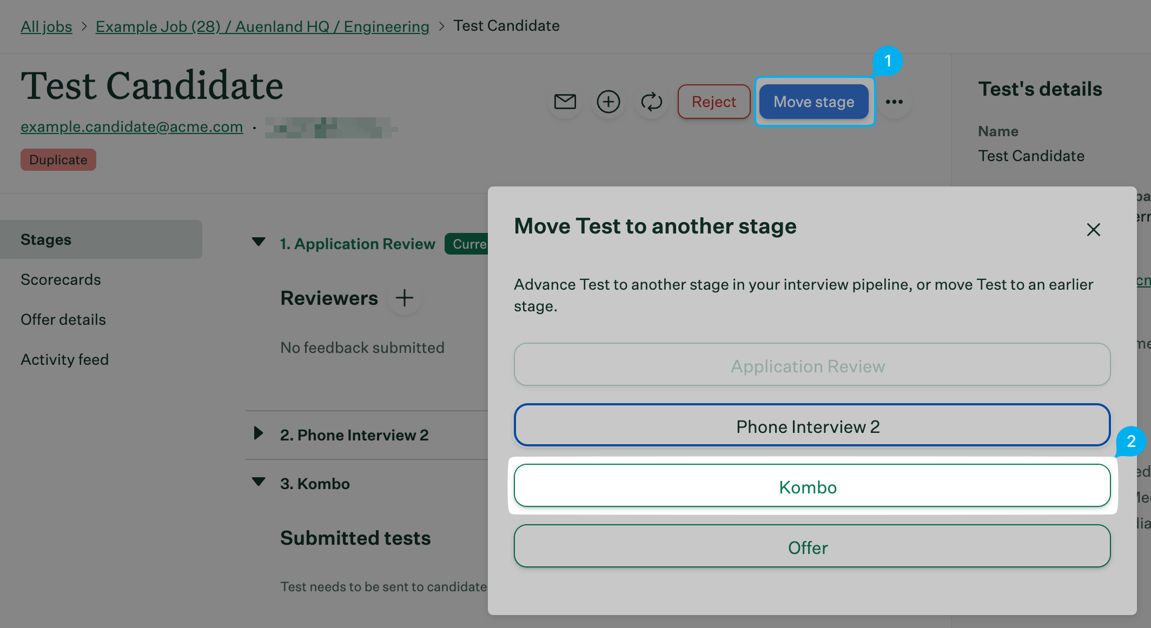1151x628 pixels.
Task: Switch to Scorecards in sidebar
Action: [x=61, y=279]
